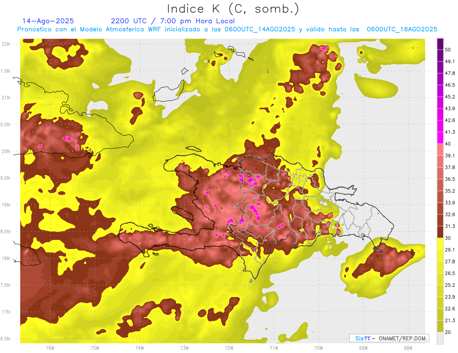Click the colorbar value '26.5'
The width and height of the screenshot is (458, 353).
(x=450, y=273)
